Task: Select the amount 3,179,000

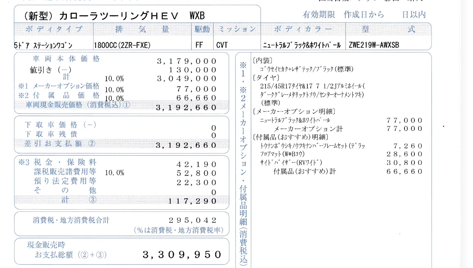Action: point(187,61)
